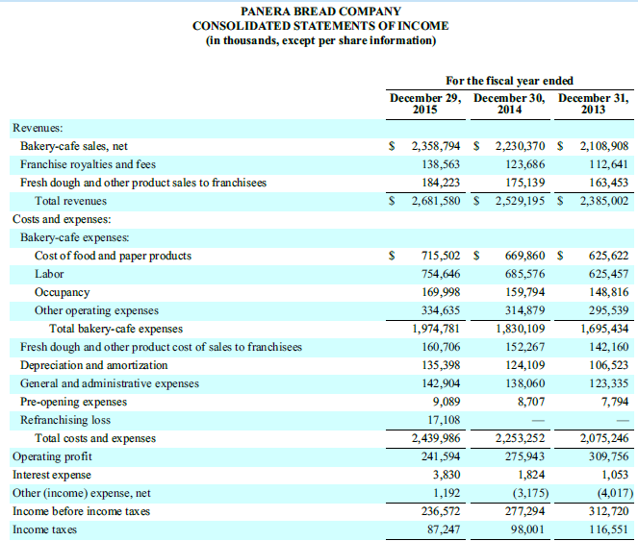Select the Consolidated Statements of Income heading
This screenshot has width=638, height=541.
point(320,25)
